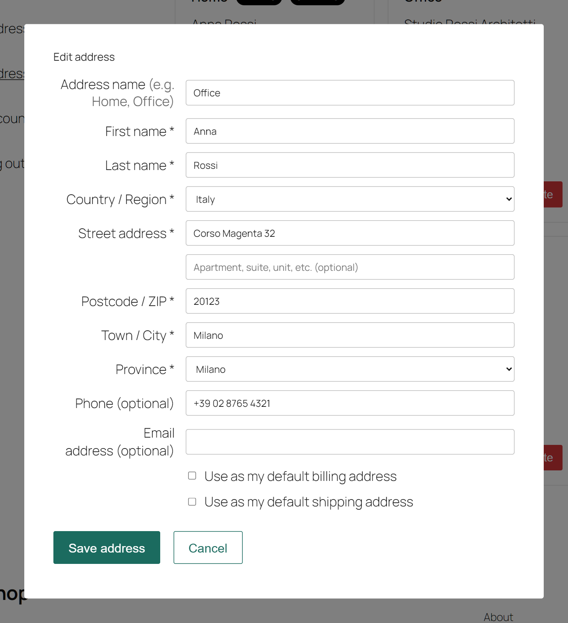Click the Phone (optional) label
Viewport: 568px width, 623px height.
[125, 404]
